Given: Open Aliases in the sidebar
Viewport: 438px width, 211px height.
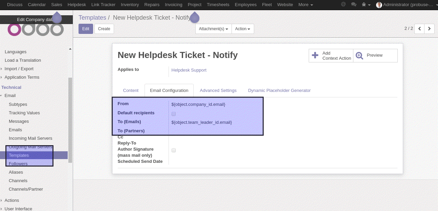Looking at the screenshot, I should (x=16, y=172).
